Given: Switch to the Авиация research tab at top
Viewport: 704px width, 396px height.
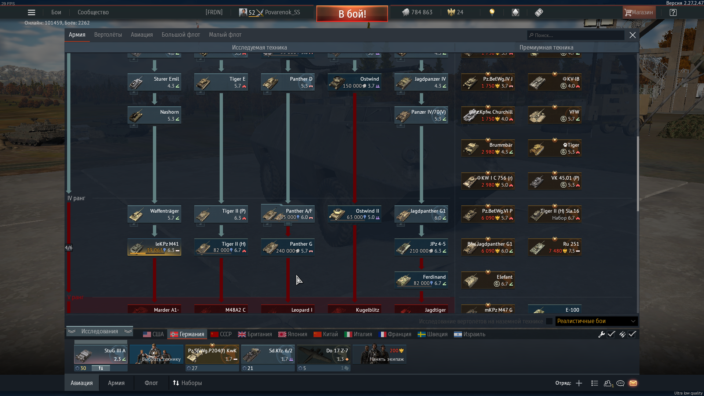Looking at the screenshot, I should [x=142, y=35].
